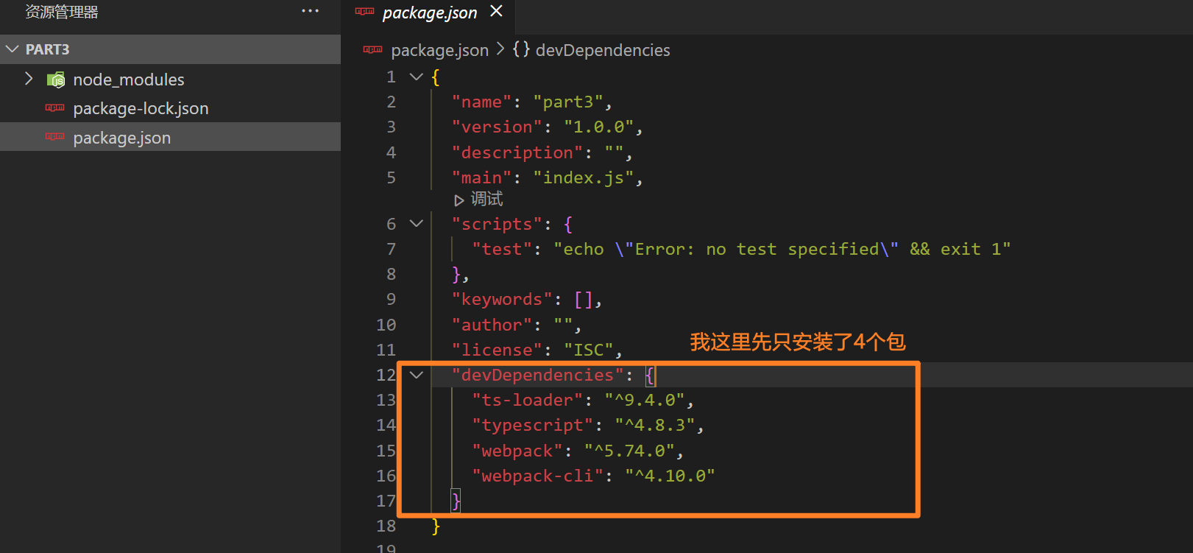Click the "part3" name value
The height and width of the screenshot is (553, 1193).
tap(568, 102)
